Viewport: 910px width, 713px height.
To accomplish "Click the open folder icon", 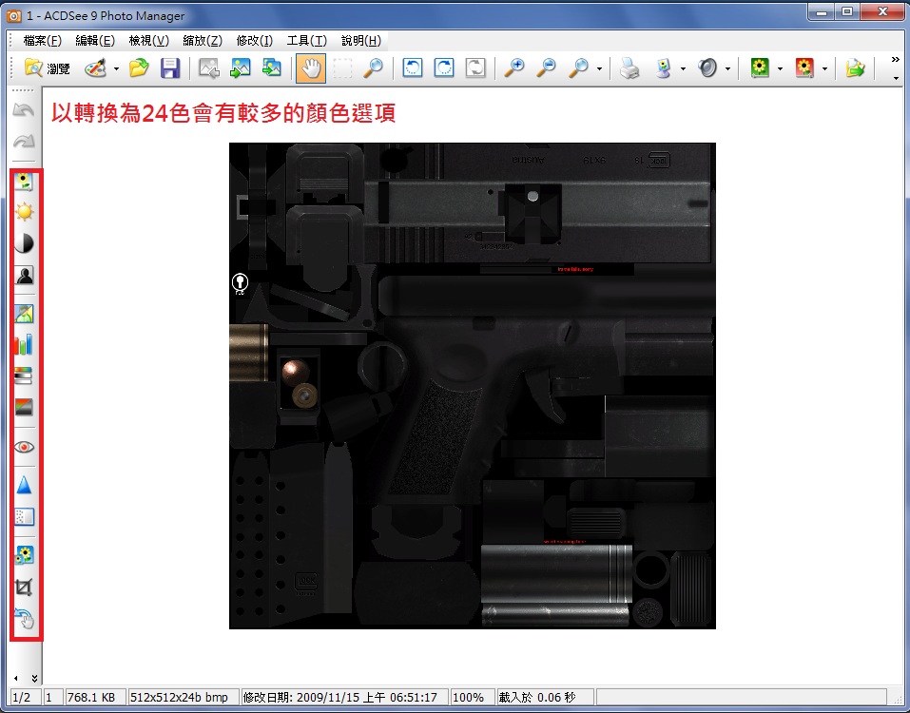I will tap(139, 68).
